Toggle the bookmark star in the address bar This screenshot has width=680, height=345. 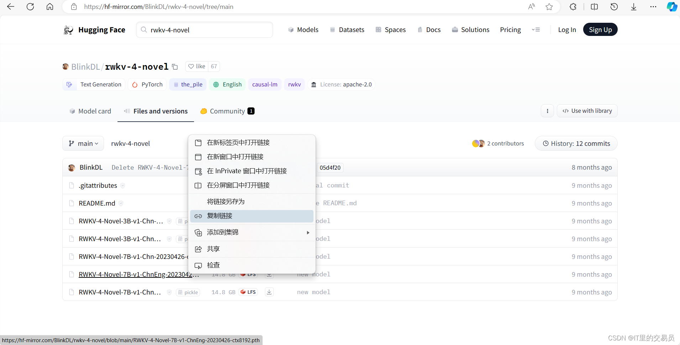point(549,7)
